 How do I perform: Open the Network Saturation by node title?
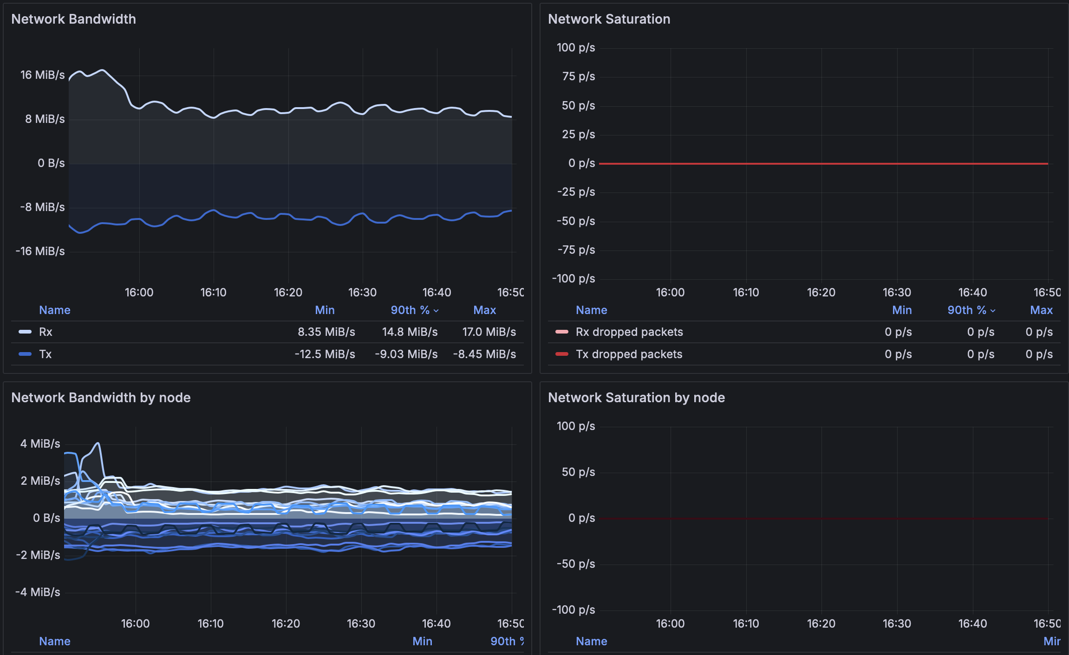click(636, 398)
